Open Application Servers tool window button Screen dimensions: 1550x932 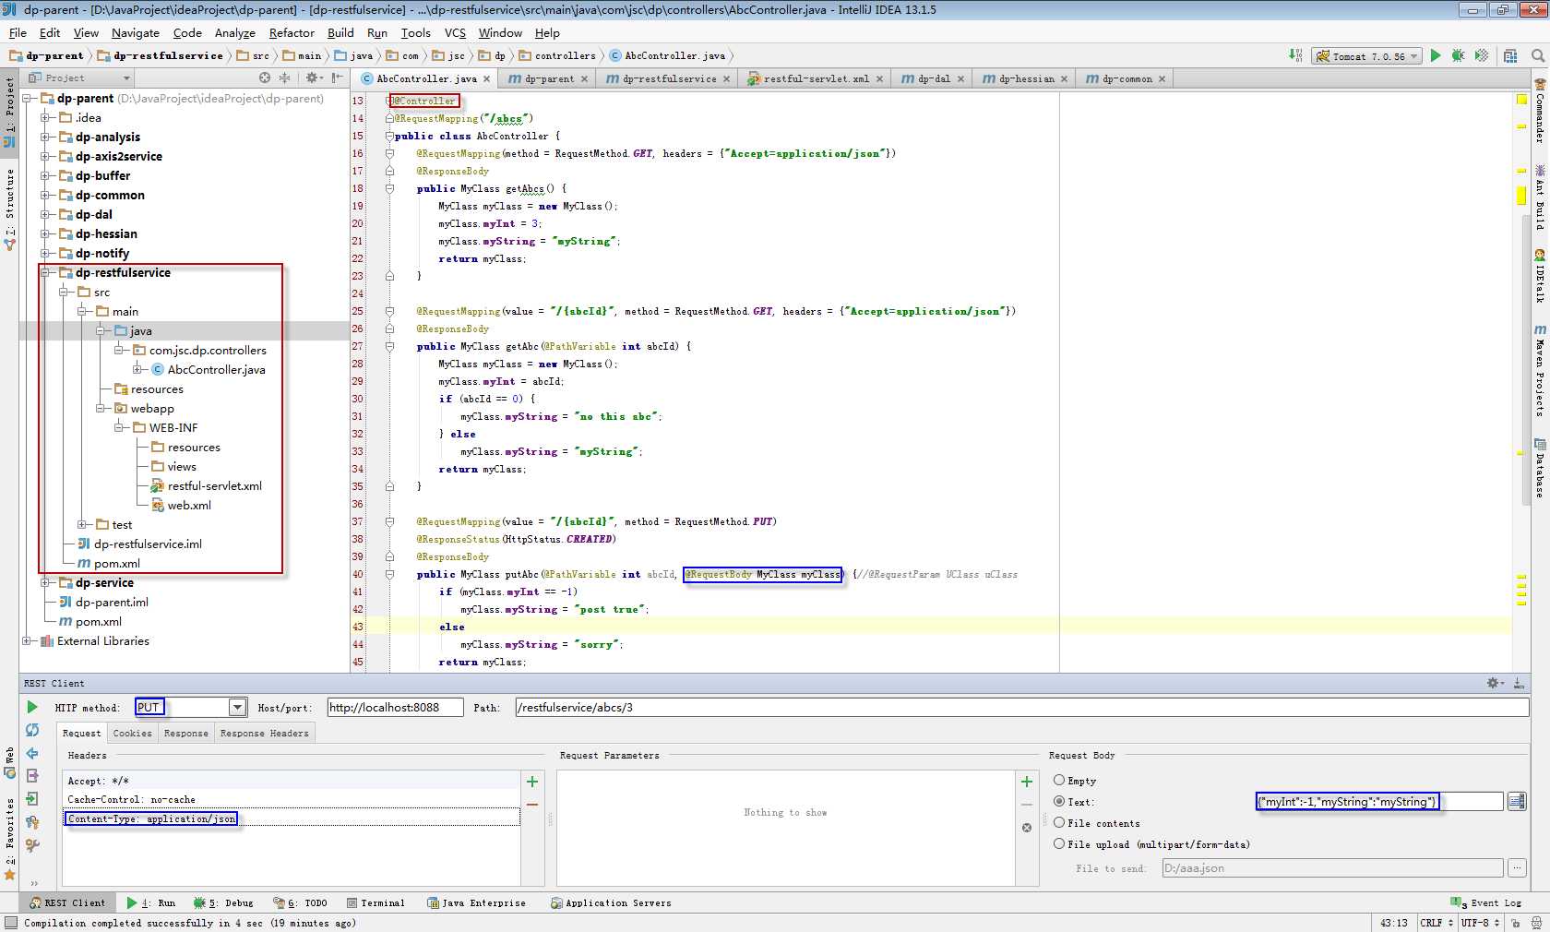611,903
